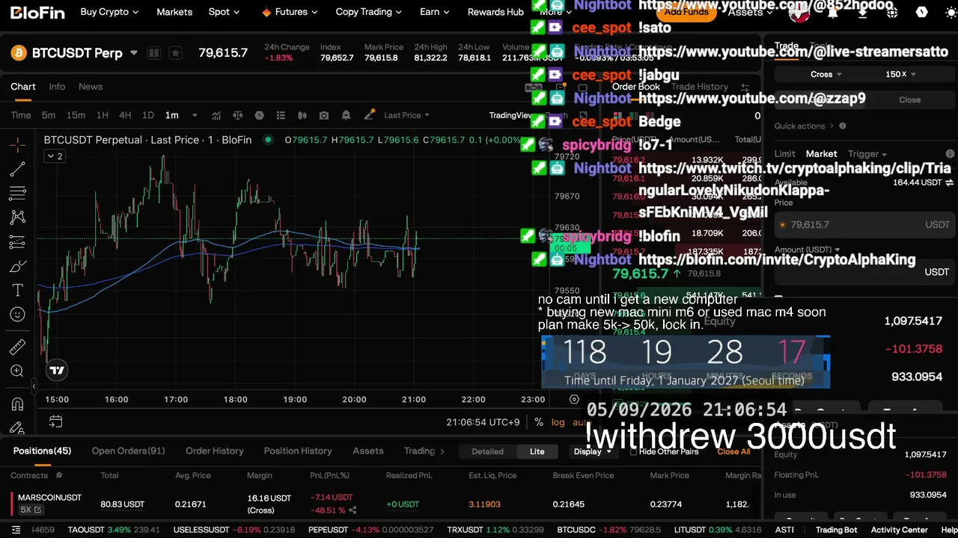
Task: Select the forecasting and measurement tool
Action: [x=18, y=242]
